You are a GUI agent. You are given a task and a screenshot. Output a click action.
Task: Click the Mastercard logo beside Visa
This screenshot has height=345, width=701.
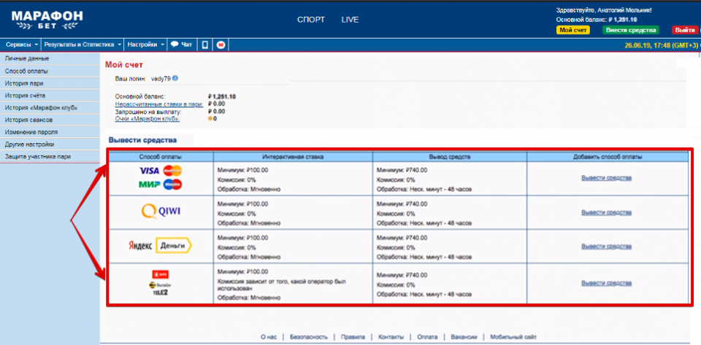[x=172, y=171]
